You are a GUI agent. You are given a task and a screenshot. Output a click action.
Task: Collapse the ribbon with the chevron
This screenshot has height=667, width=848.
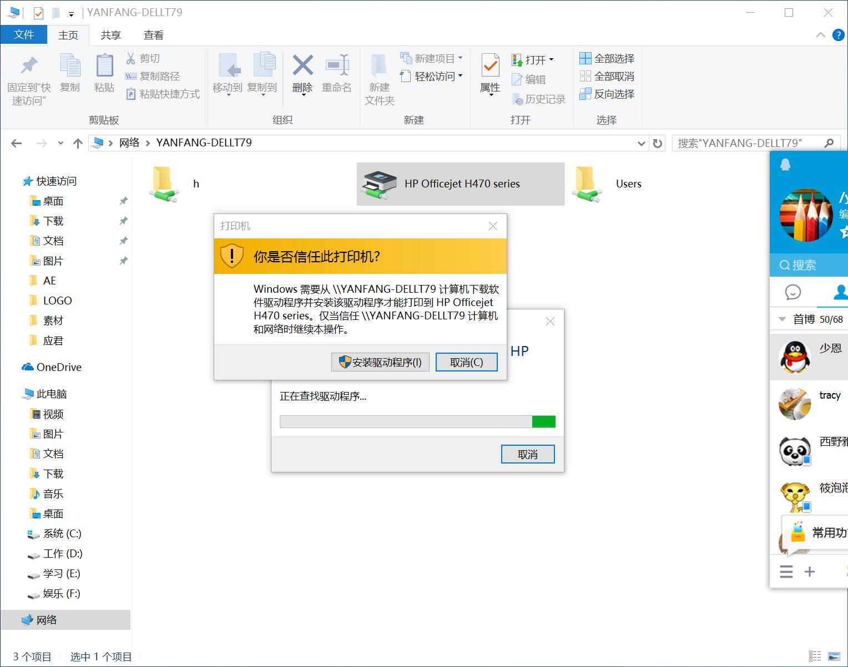coord(821,35)
